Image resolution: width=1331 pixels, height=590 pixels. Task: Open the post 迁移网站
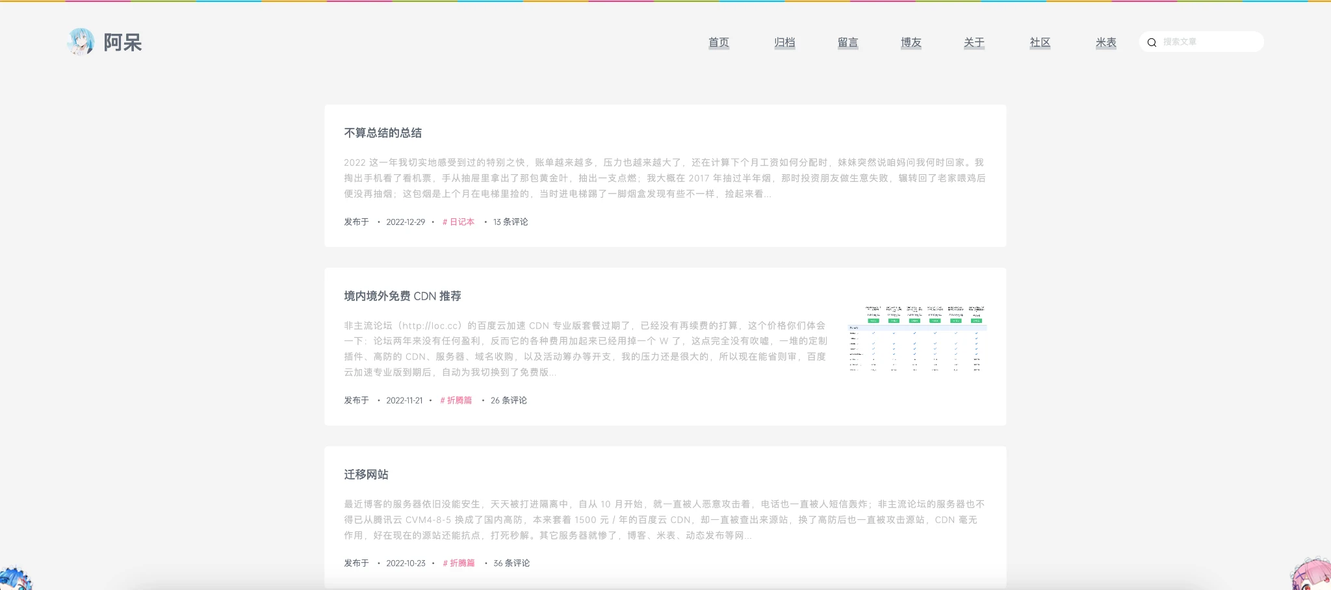click(x=365, y=475)
